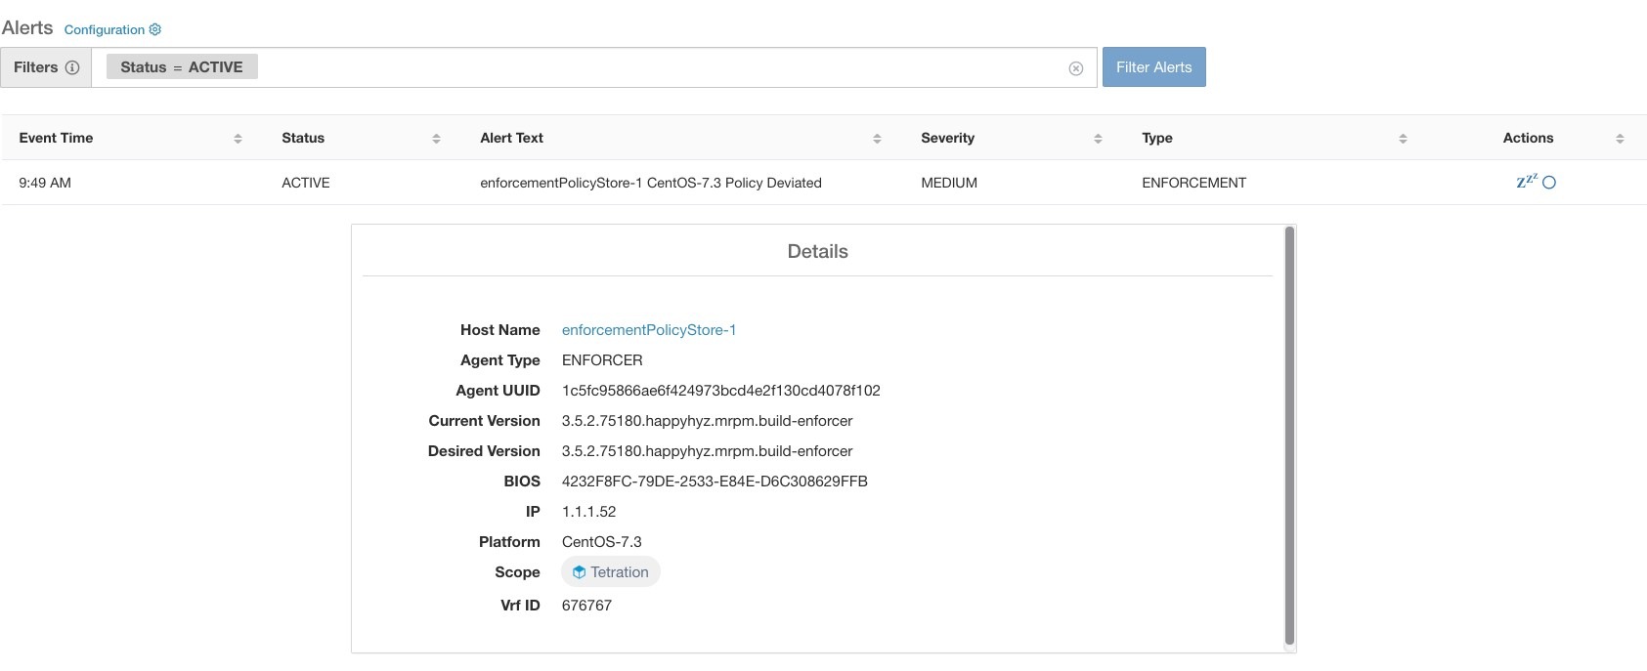Sort alerts by Alert Text arrows

[x=877, y=139]
